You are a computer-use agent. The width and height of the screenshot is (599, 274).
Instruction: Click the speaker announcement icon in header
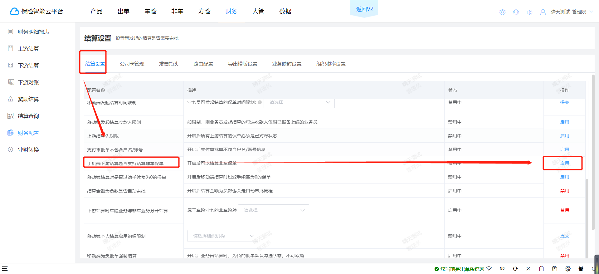pos(529,12)
